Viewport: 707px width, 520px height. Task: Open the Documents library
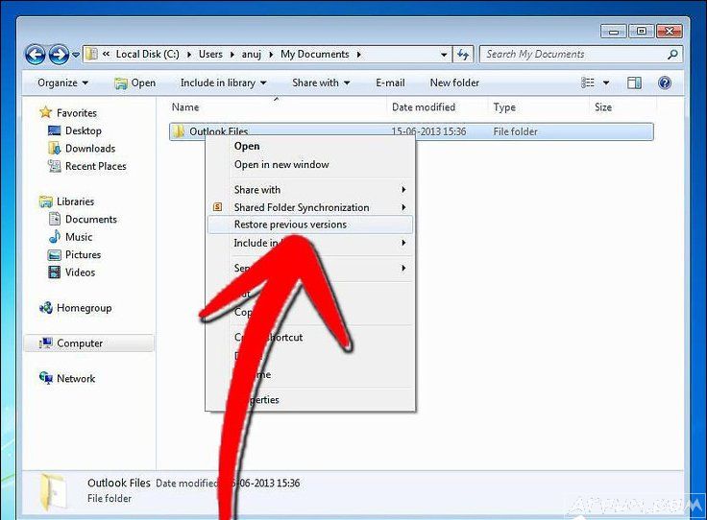[90, 220]
